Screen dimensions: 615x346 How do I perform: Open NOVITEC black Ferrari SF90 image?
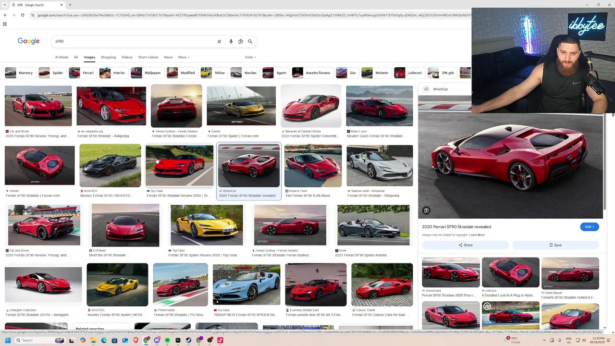(110, 166)
